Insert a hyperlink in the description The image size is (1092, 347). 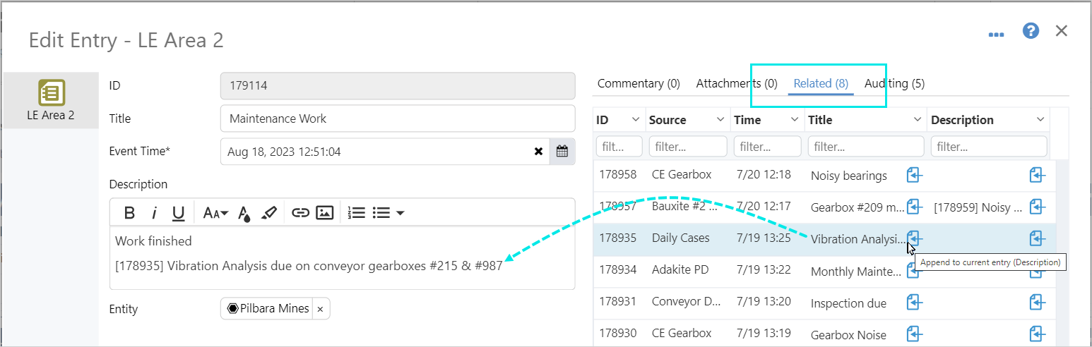coord(301,212)
